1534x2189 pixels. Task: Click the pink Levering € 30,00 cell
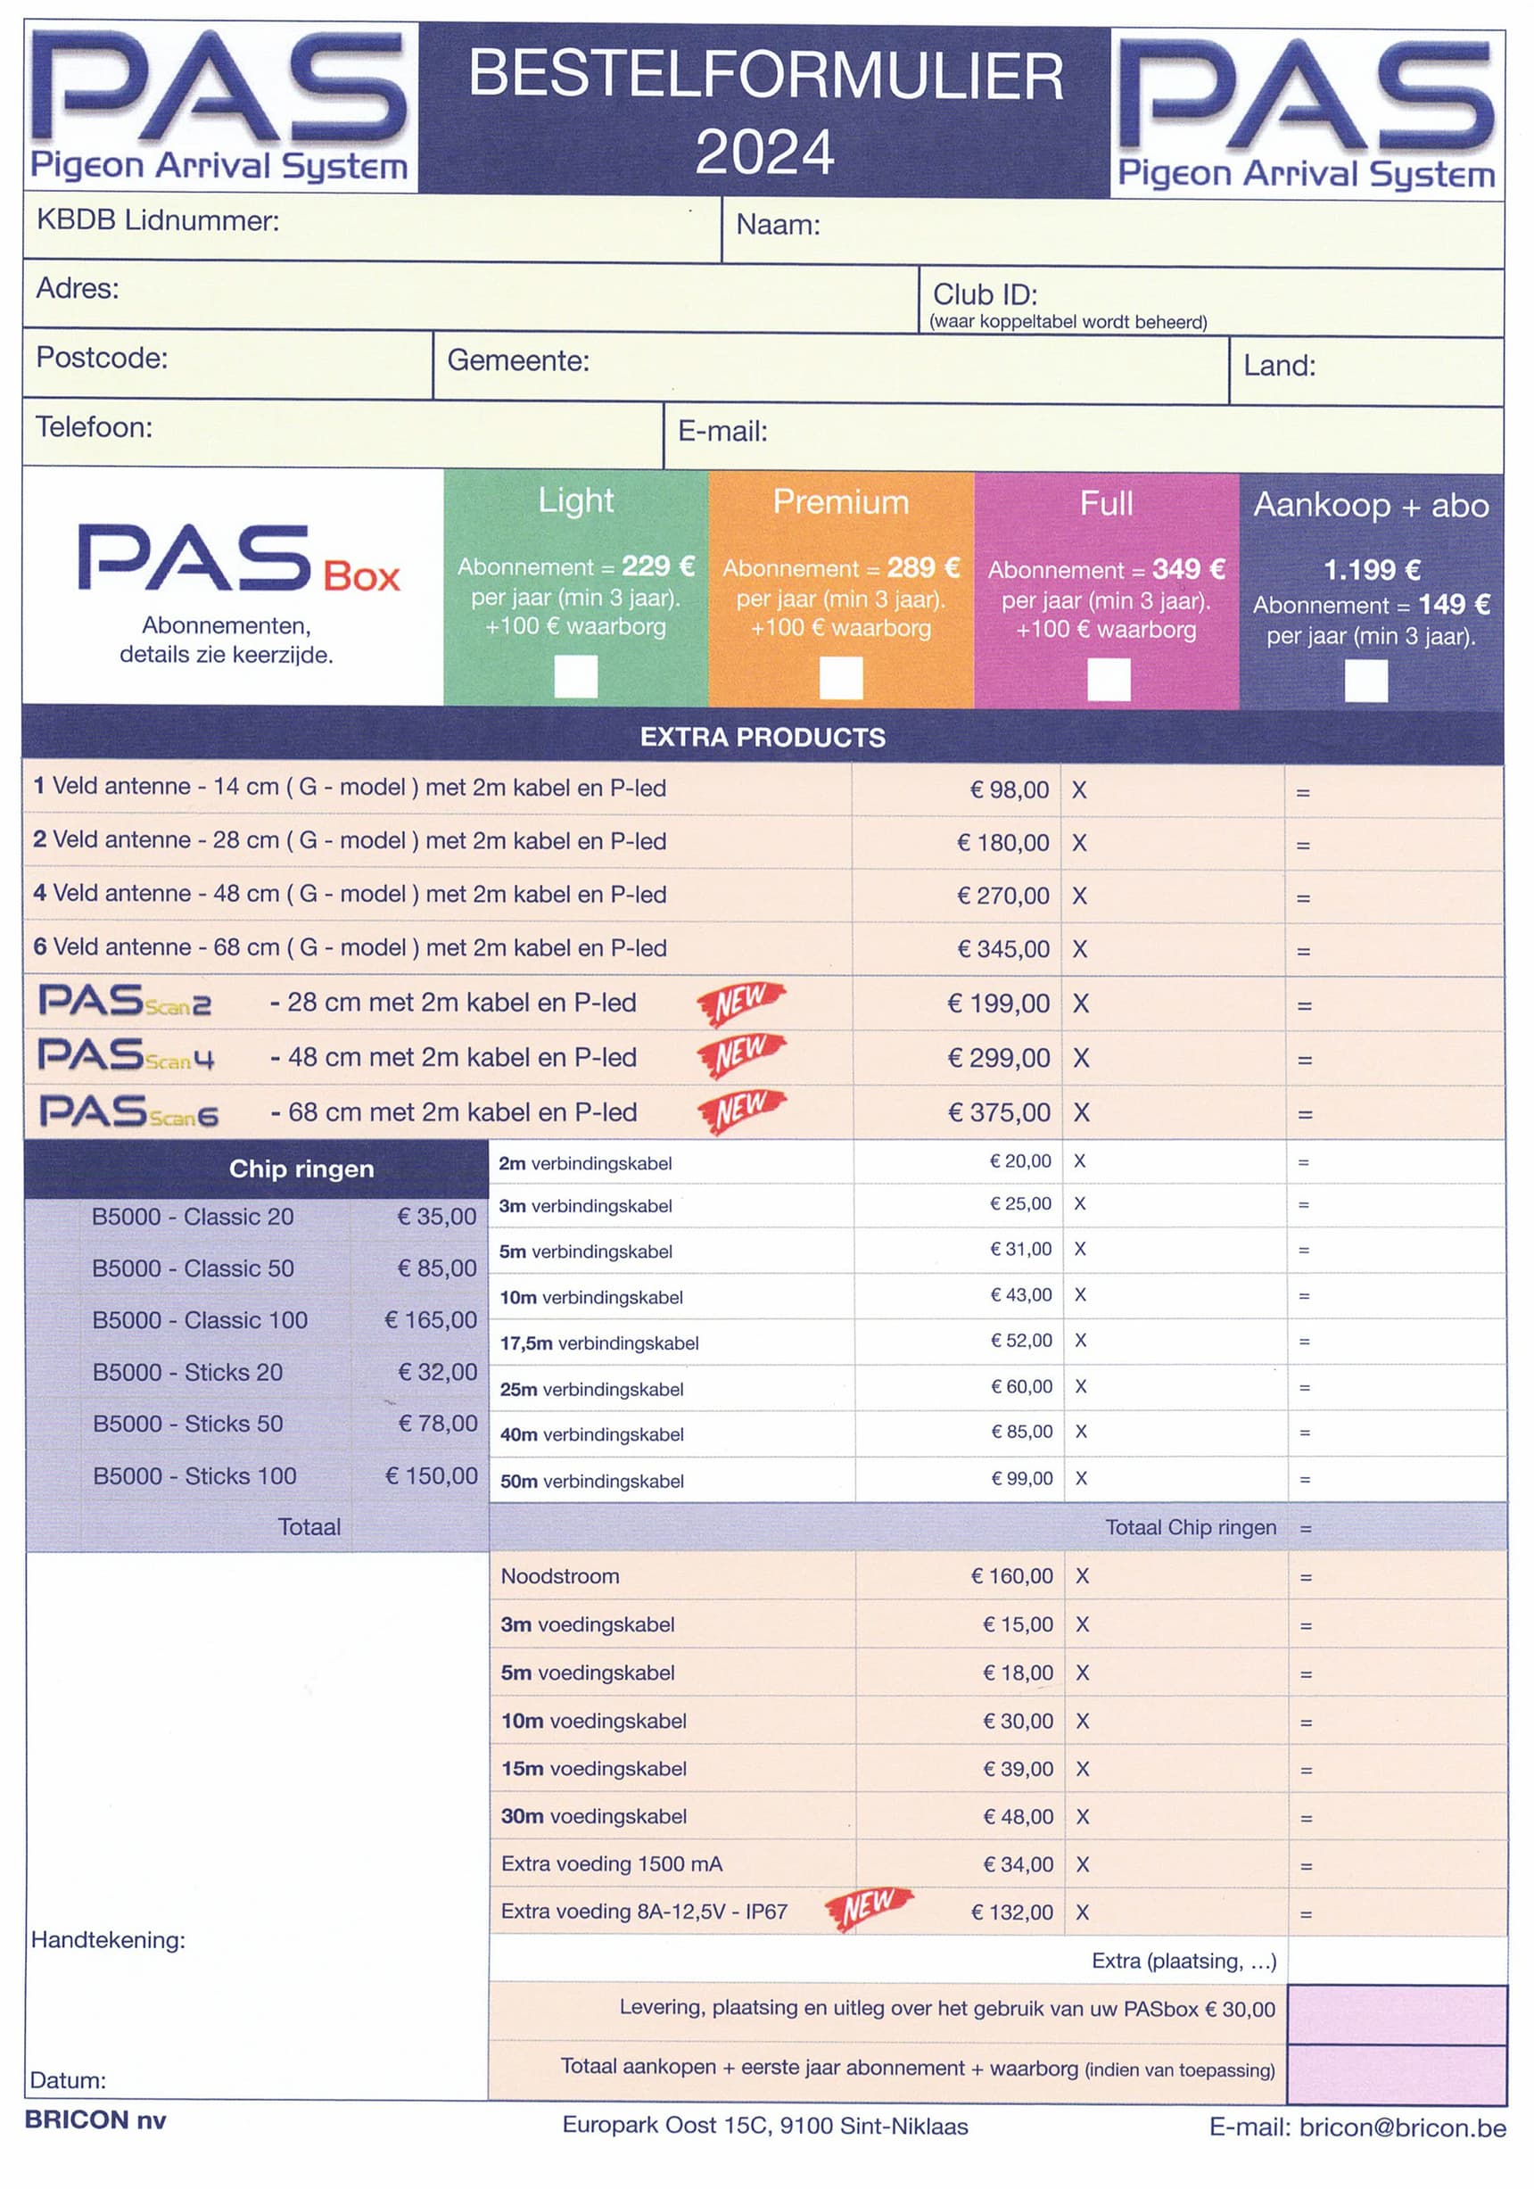[x=1397, y=2013]
